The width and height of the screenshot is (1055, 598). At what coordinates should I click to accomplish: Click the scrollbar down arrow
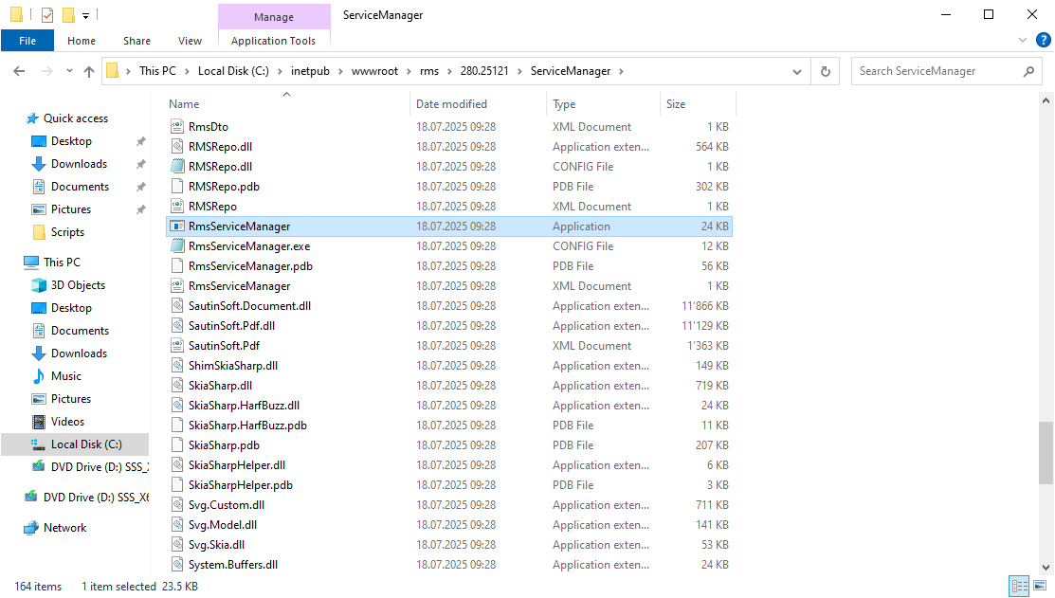(x=1046, y=567)
